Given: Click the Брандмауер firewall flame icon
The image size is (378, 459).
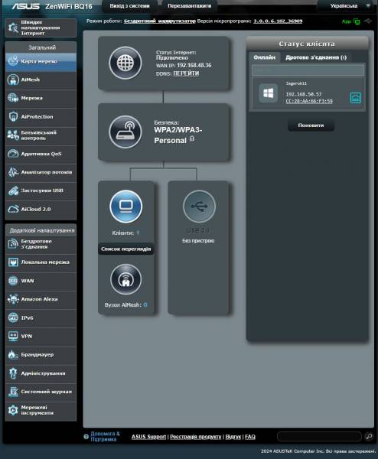Looking at the screenshot, I should (x=13, y=354).
